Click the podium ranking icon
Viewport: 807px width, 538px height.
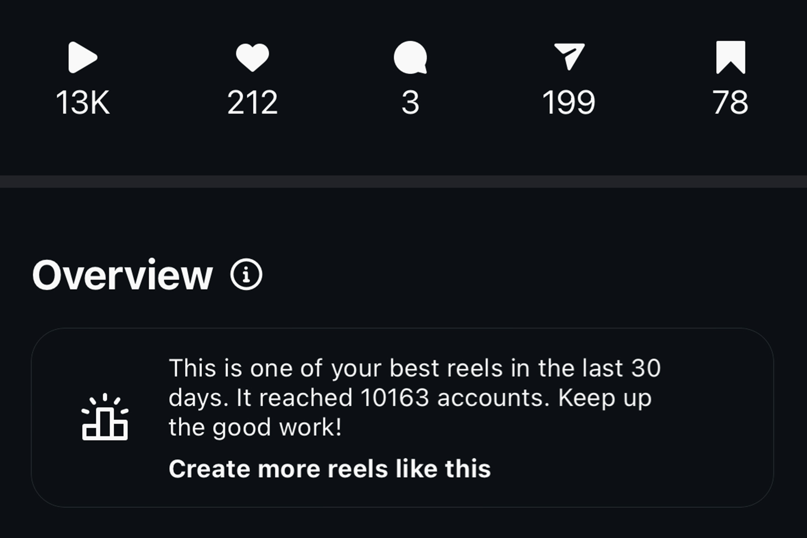105,417
